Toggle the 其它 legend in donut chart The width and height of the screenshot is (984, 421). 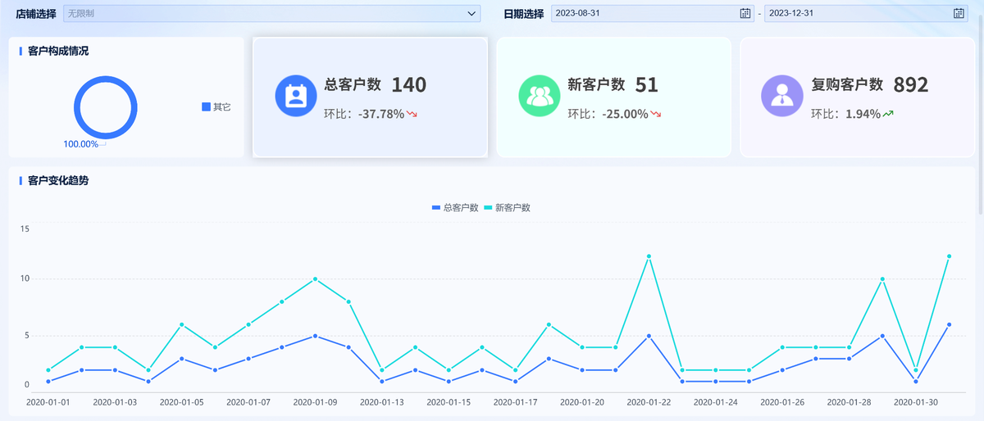(x=216, y=106)
